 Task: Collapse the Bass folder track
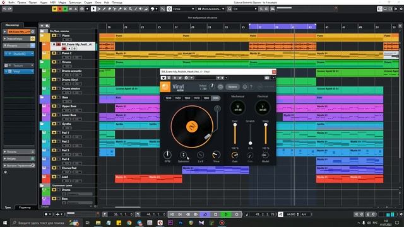click(x=42, y=98)
